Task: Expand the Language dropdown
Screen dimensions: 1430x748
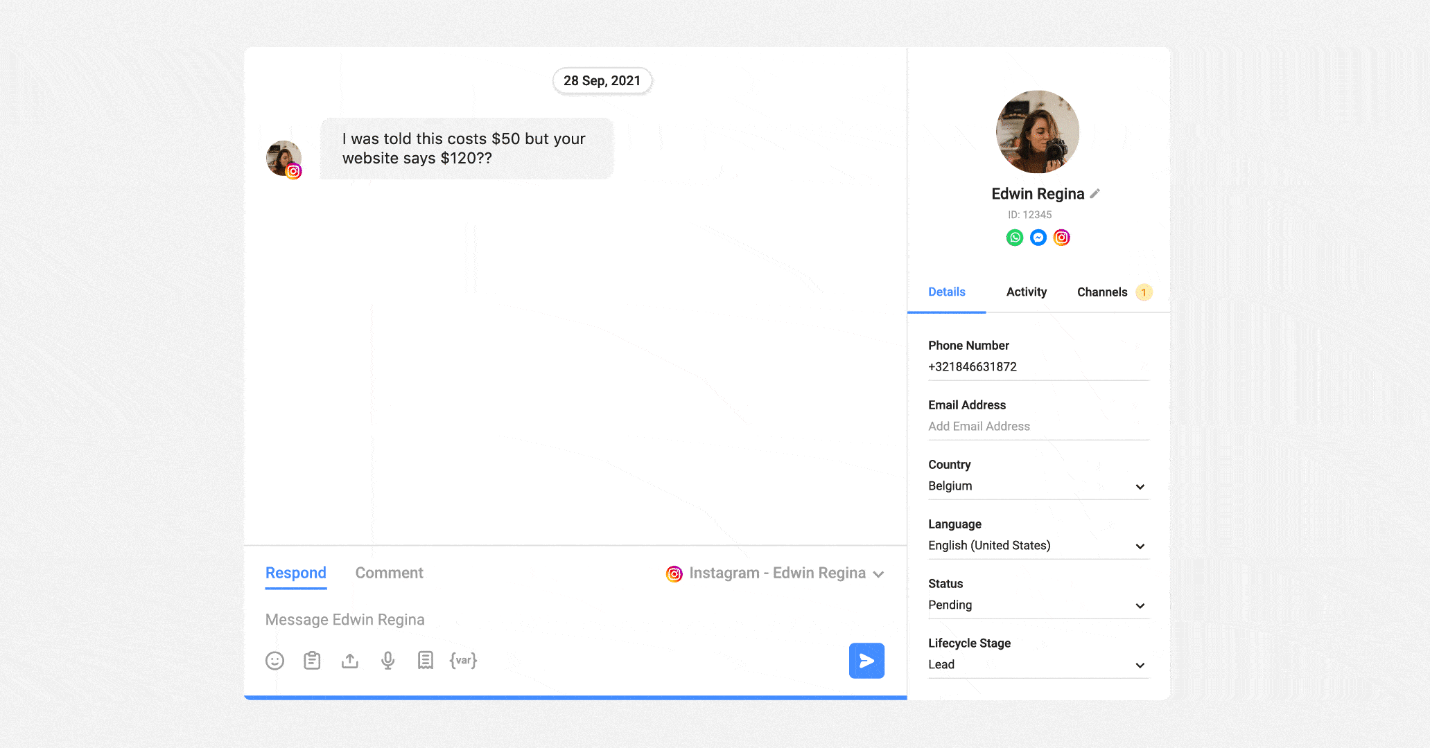Action: pos(1142,545)
